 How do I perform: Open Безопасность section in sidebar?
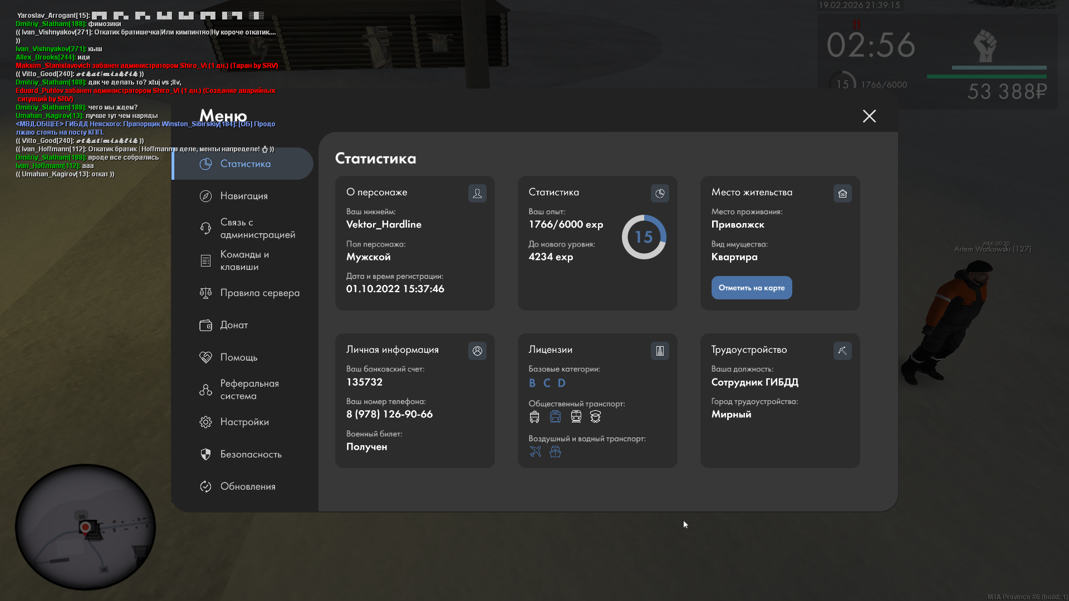tap(251, 454)
